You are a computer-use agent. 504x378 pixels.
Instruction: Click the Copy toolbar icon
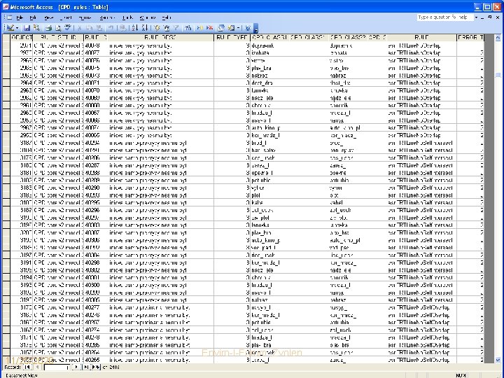(x=90, y=28)
